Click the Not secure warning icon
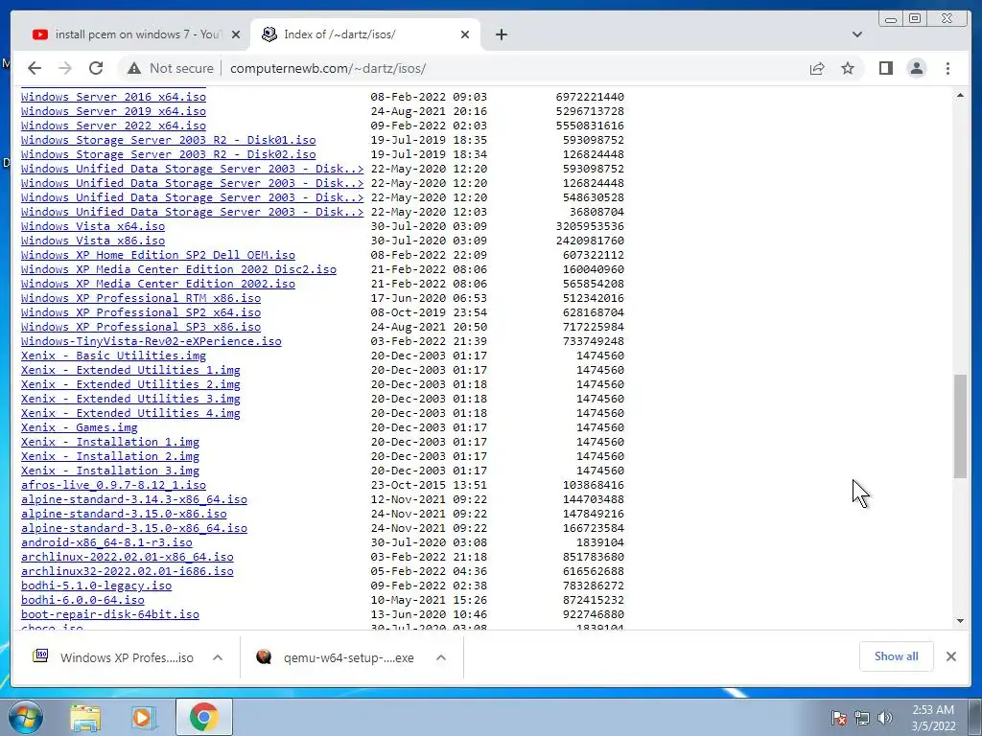 [x=134, y=68]
